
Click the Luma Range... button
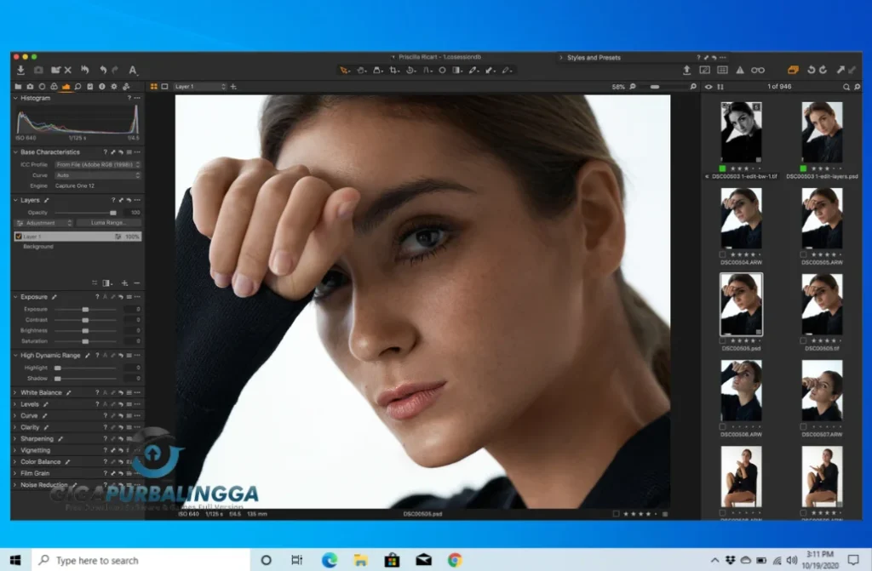tap(111, 223)
